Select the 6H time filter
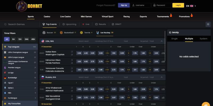213x106 pixels. point(13,39)
